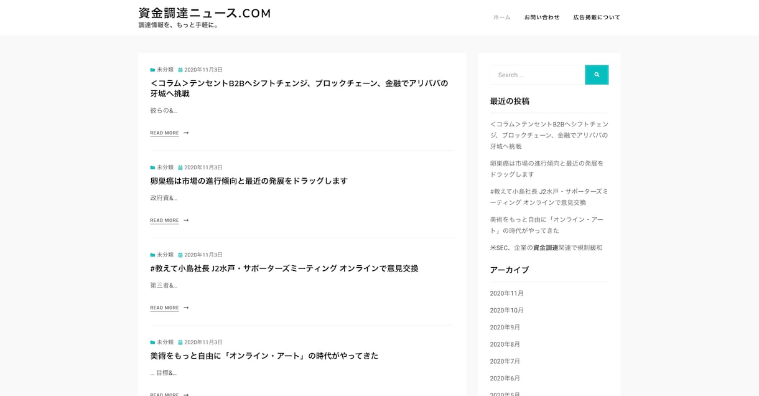Screen dimensions: 759x396
Task: Click date 2020年11月3日 on #教えて小島社長 post
Action: (203, 255)
